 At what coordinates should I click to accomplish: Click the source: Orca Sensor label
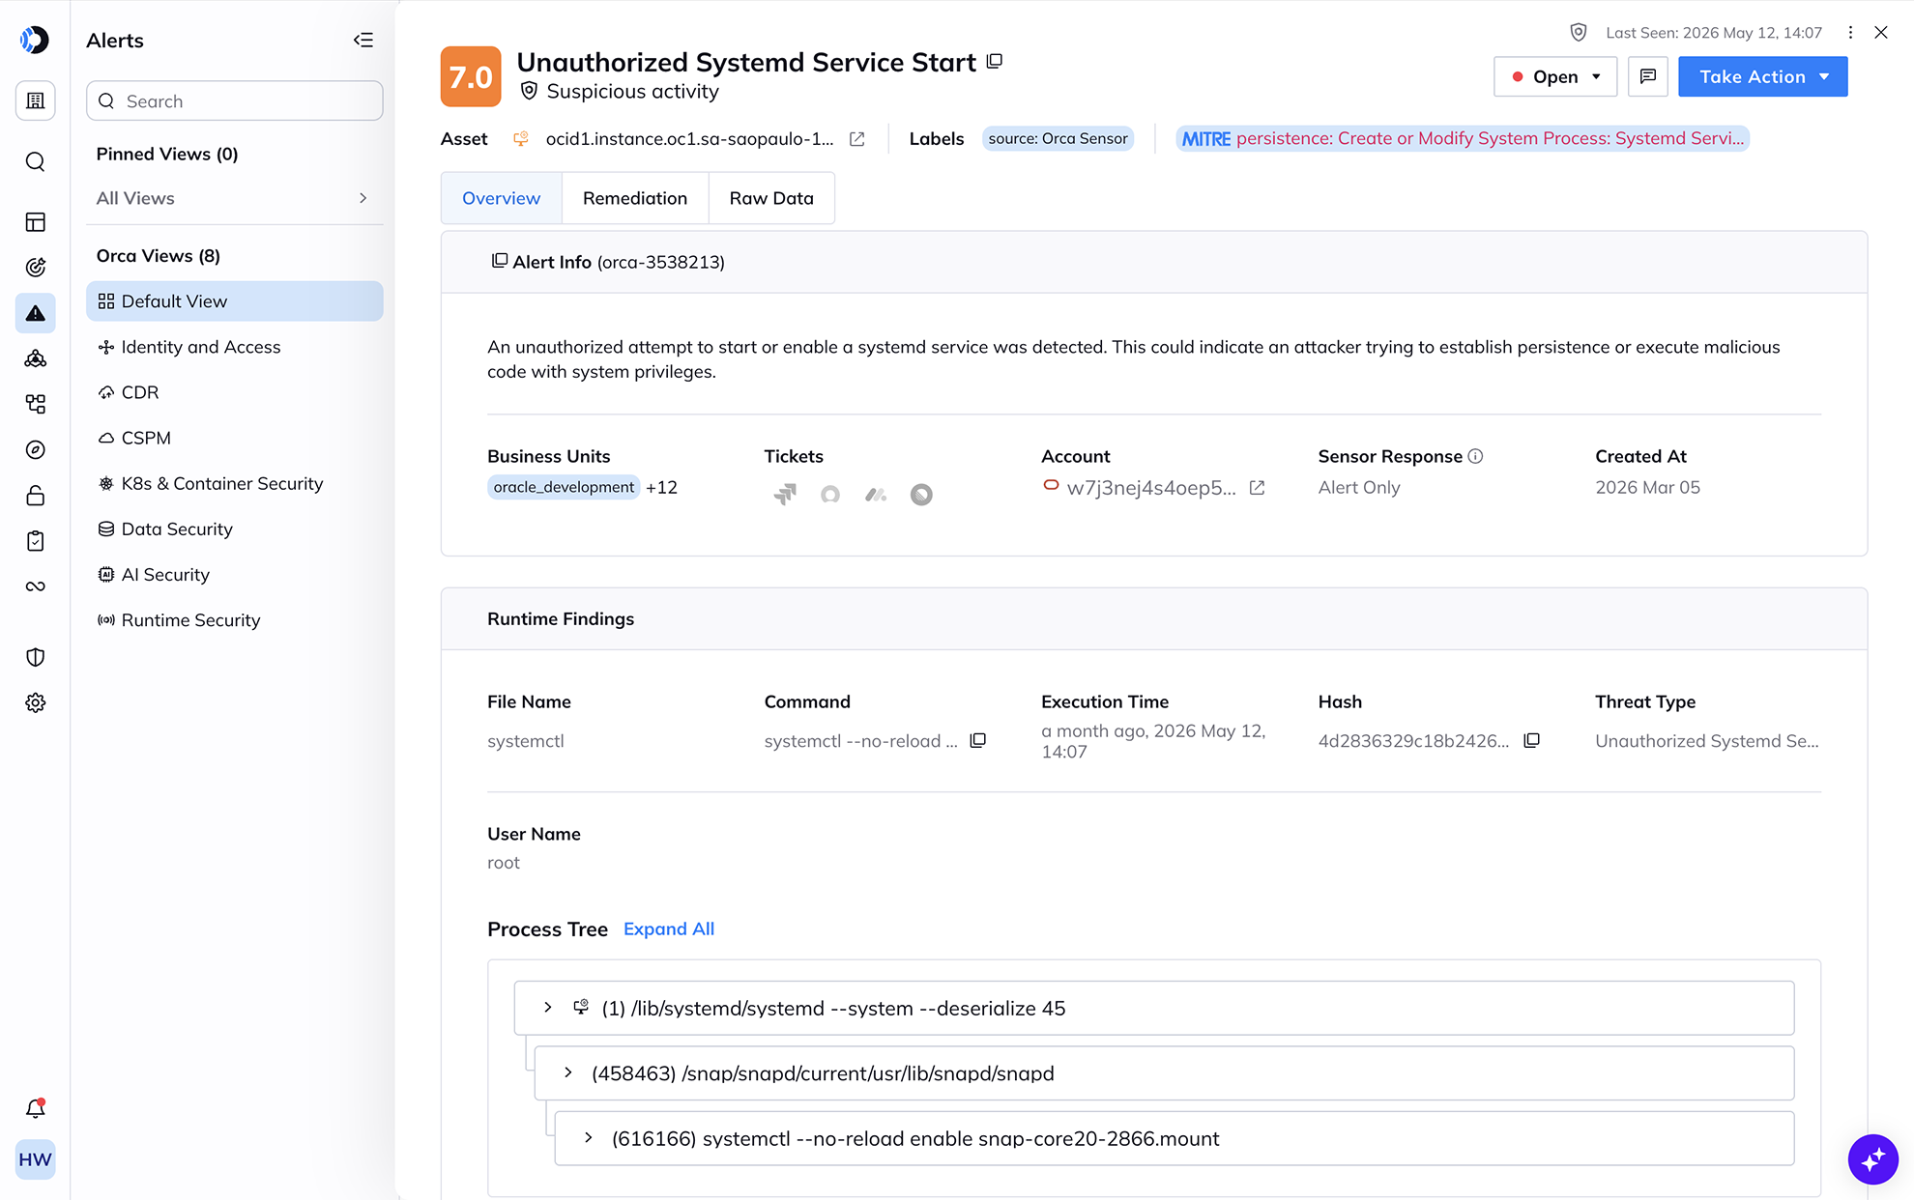(1058, 138)
